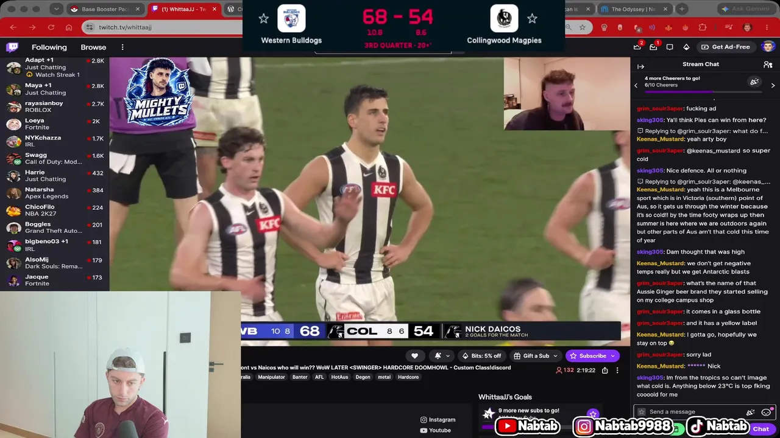Open NYKchazza's channel in sidebar

coord(55,141)
